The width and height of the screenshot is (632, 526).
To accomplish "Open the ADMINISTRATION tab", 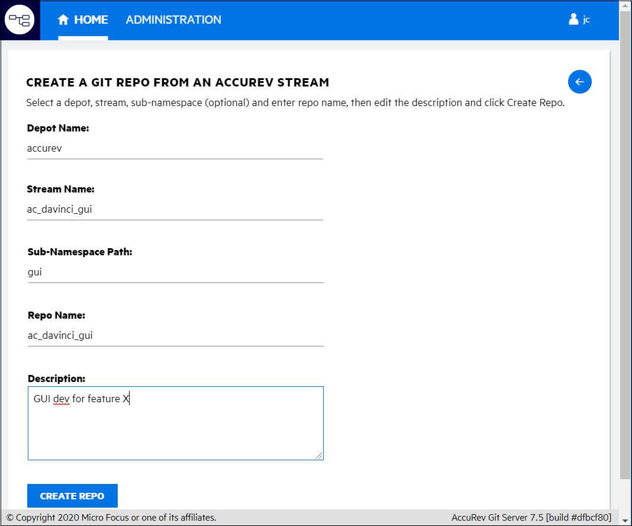I will [173, 20].
